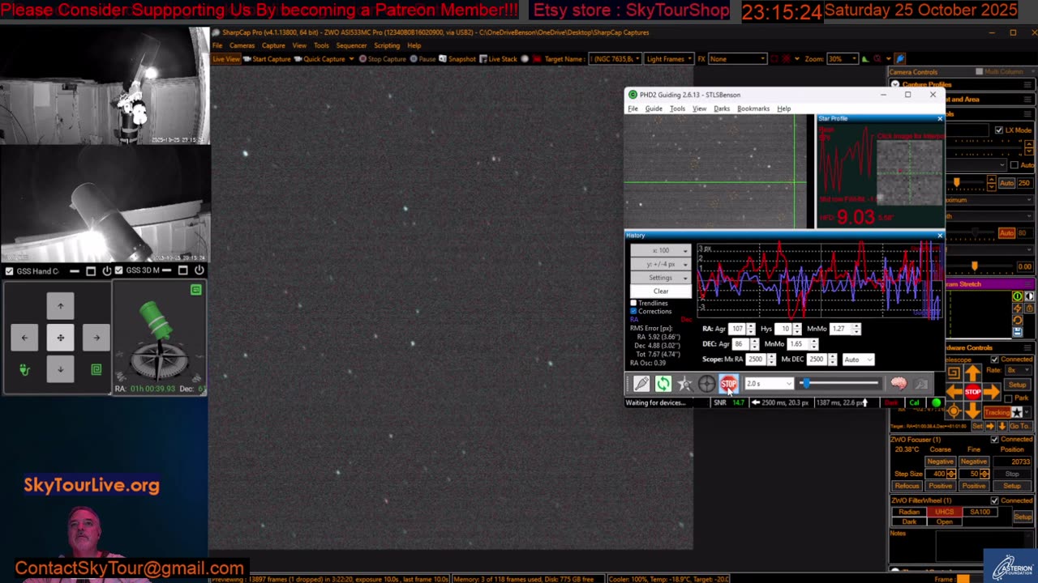Screen dimensions: 1038x583
Task: Open PHD2 exposure time 2.0 s dropdown
Action: point(768,384)
